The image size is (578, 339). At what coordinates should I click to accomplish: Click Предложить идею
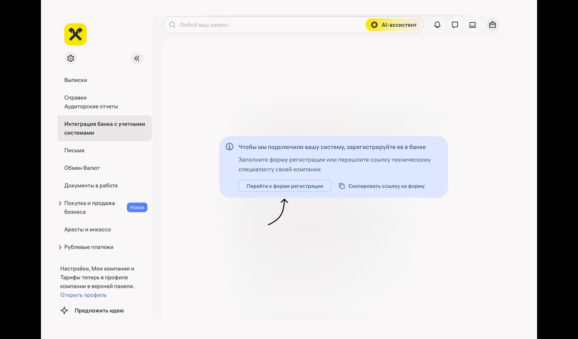click(x=99, y=311)
